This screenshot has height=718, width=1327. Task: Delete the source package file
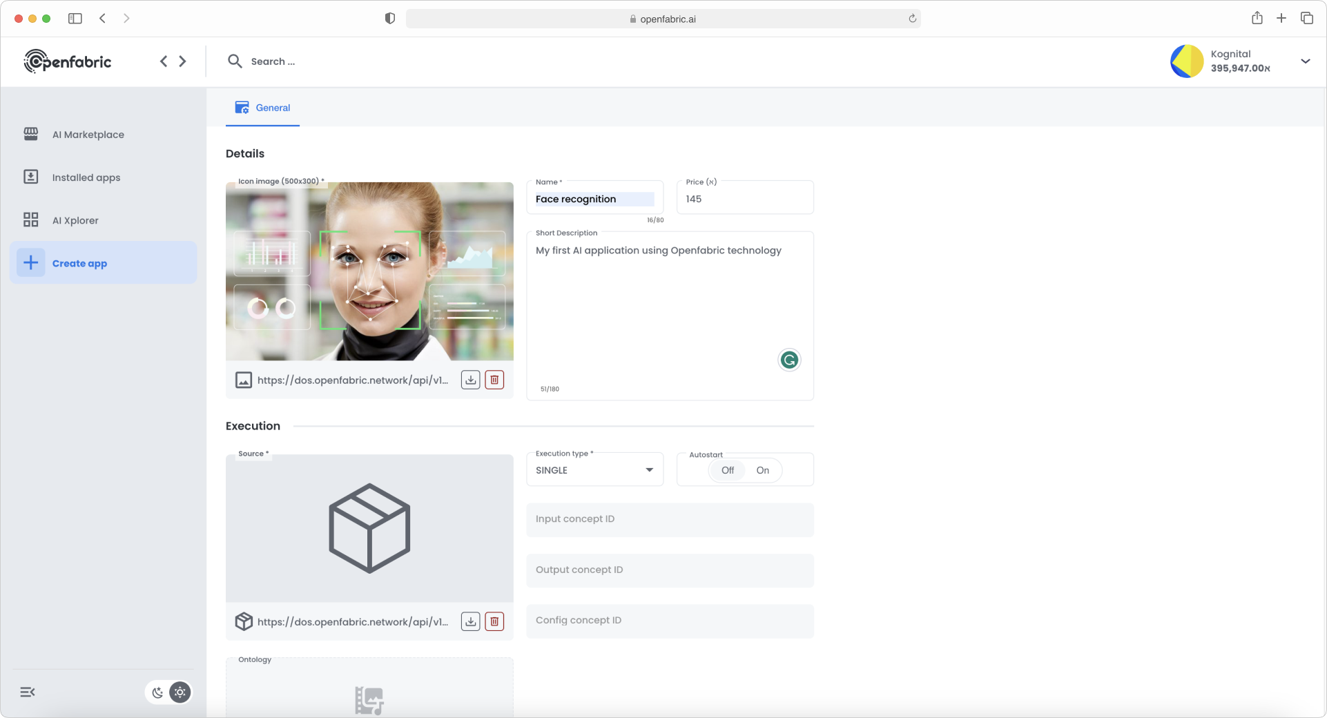coord(494,621)
